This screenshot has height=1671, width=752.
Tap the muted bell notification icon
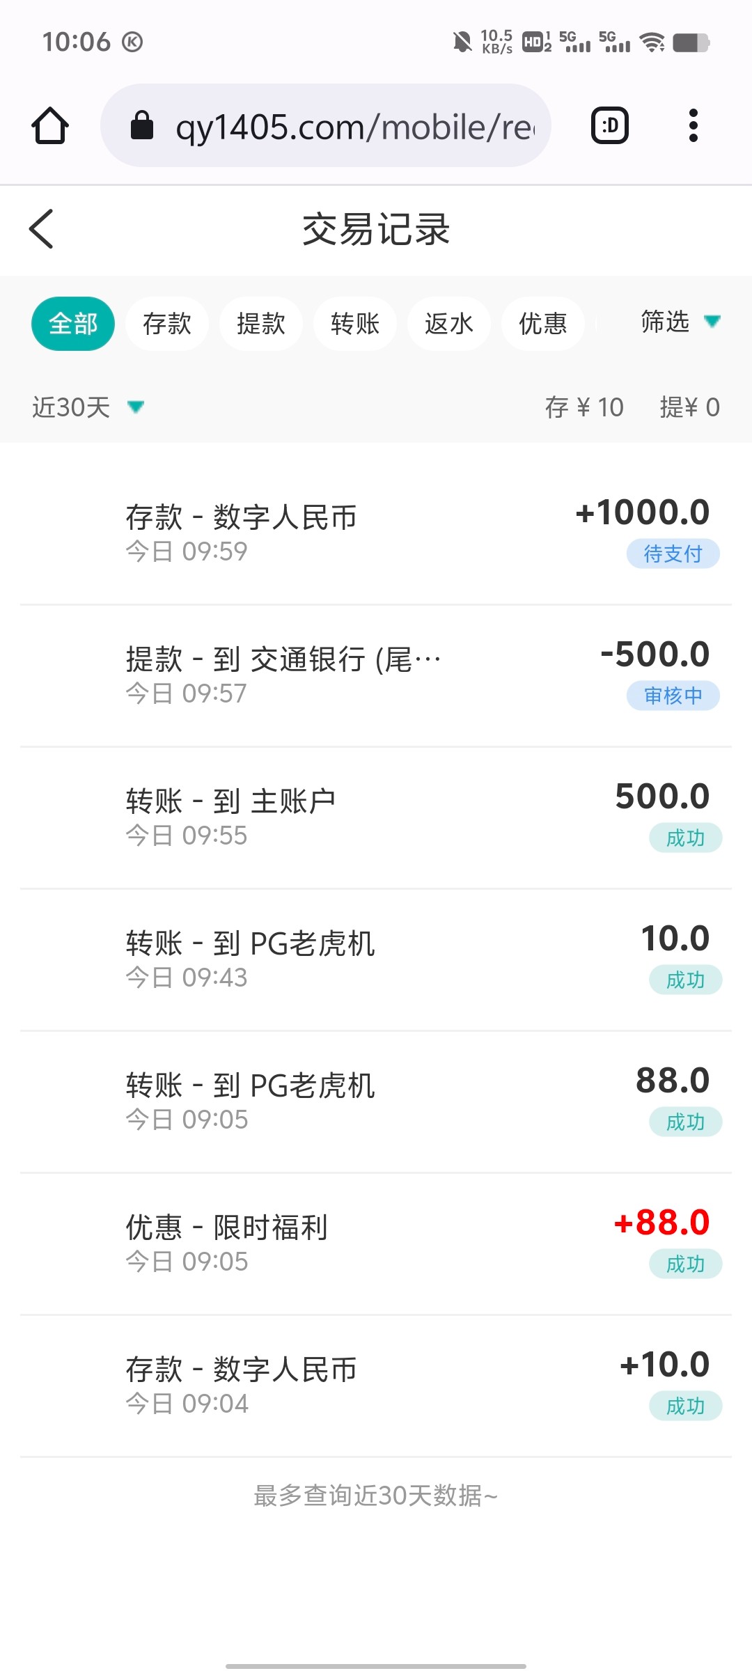pyautogui.click(x=462, y=42)
